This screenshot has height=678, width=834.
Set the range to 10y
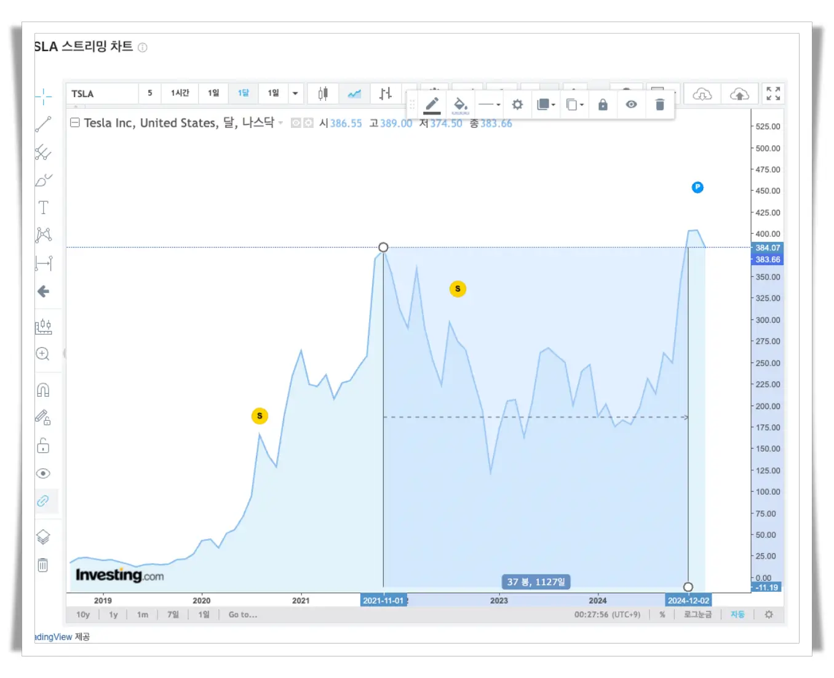[83, 615]
